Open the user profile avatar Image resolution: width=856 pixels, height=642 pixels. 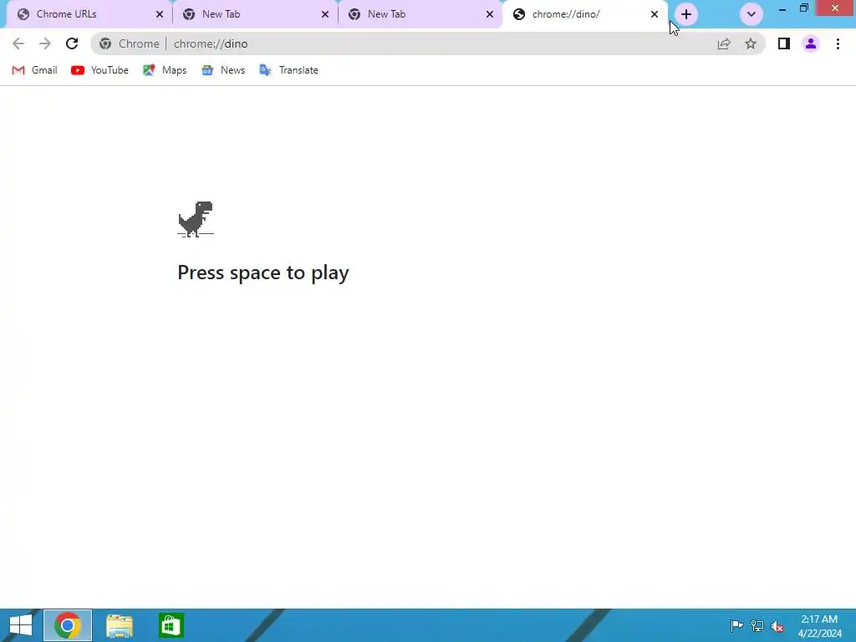point(811,43)
